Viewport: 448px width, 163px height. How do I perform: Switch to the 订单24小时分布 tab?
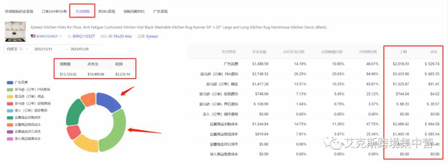pos(54,12)
